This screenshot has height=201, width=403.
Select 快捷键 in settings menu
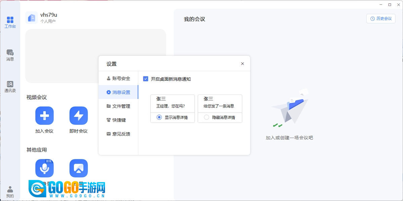118,120
